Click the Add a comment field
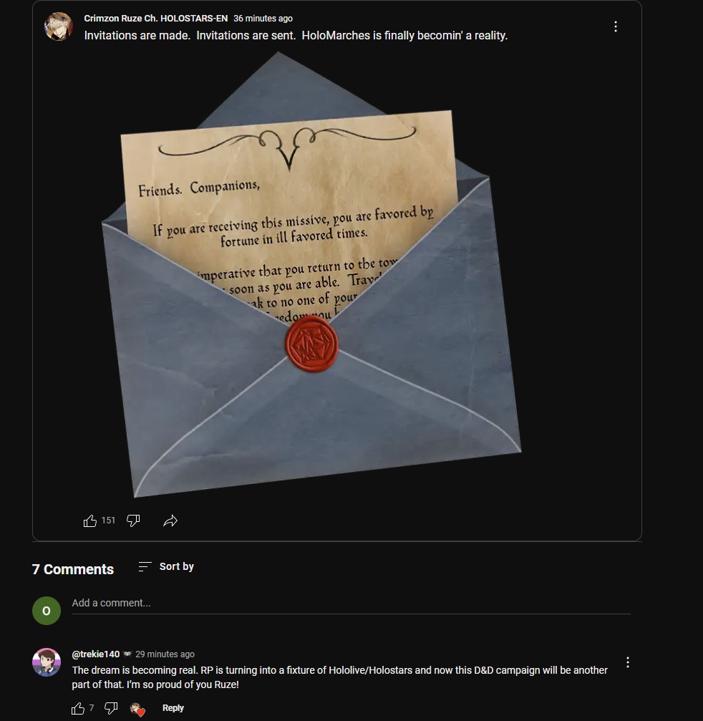This screenshot has width=703, height=721. [x=351, y=604]
